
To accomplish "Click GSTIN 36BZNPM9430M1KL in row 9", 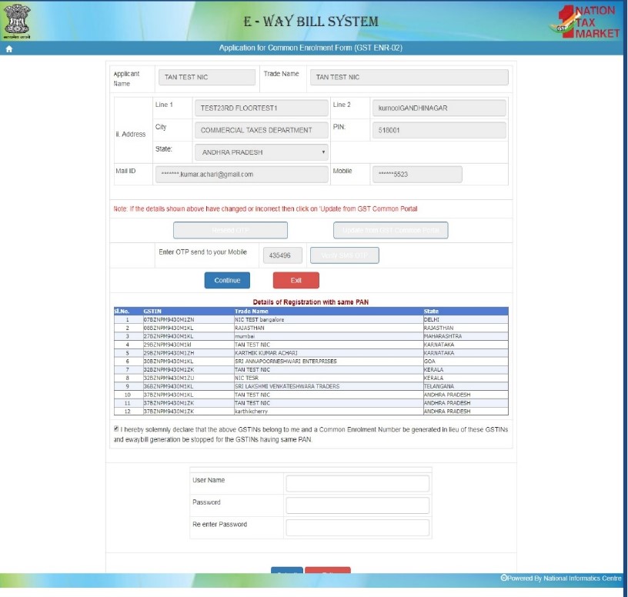I will click(x=169, y=386).
